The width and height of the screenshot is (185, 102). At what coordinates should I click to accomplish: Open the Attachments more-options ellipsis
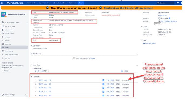pyautogui.click(x=136, y=54)
